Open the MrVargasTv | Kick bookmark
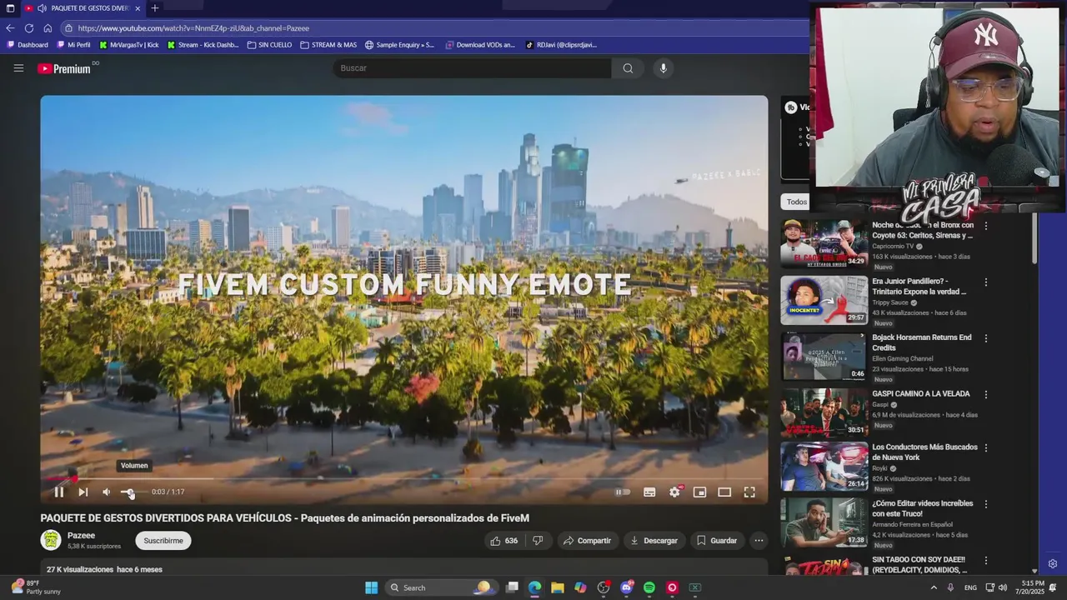 pos(129,45)
